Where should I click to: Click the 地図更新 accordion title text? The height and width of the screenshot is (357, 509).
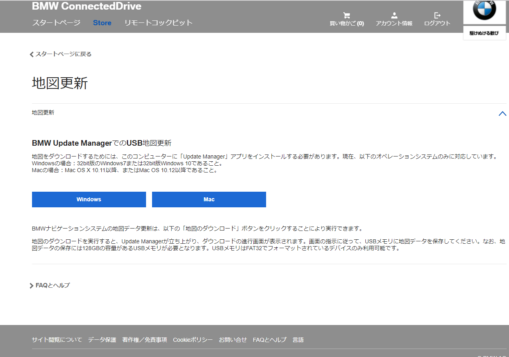pos(43,113)
